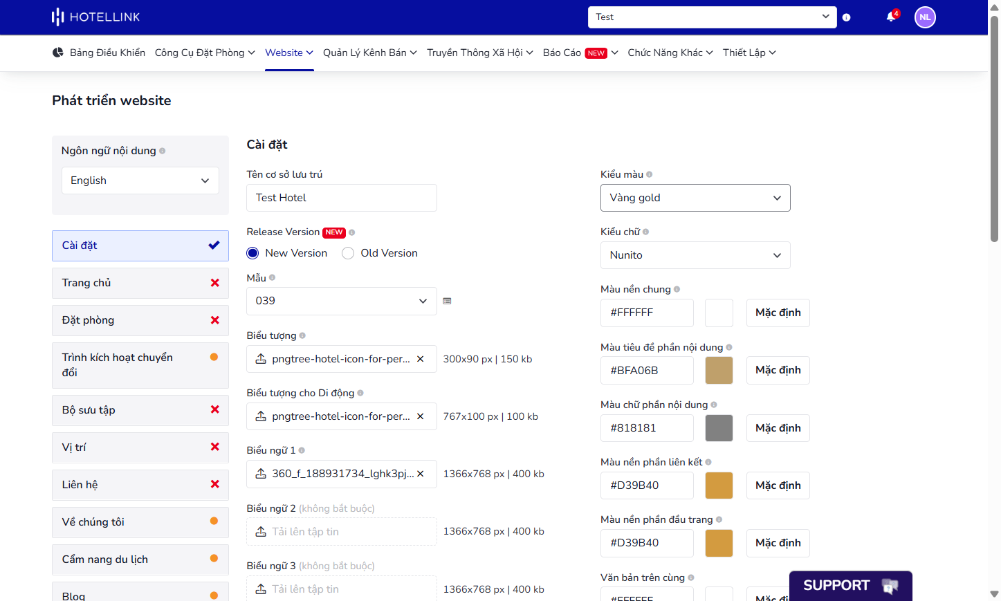1001x601 pixels.
Task: Open the Liên hệ section
Action: click(x=140, y=485)
